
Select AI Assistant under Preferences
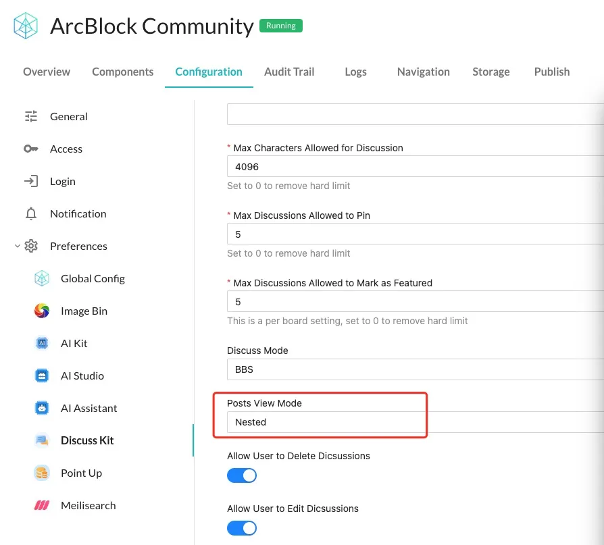coord(89,408)
